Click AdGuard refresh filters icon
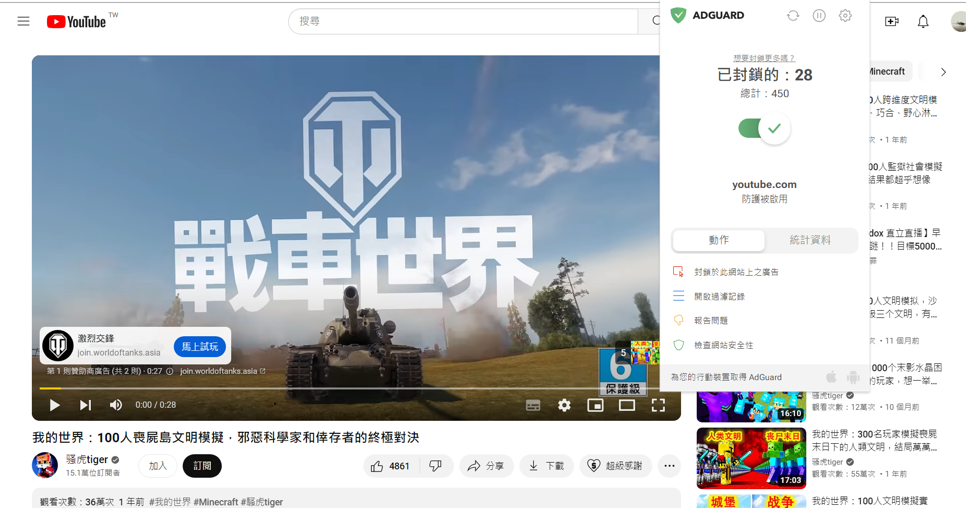 click(x=793, y=16)
